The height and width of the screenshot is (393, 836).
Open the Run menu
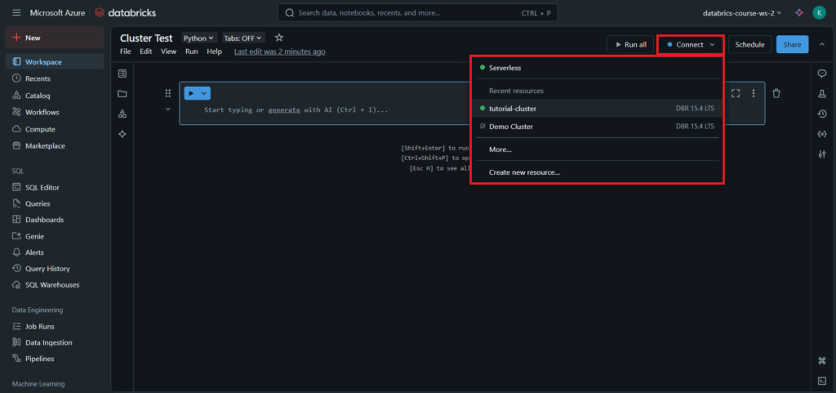(x=191, y=51)
